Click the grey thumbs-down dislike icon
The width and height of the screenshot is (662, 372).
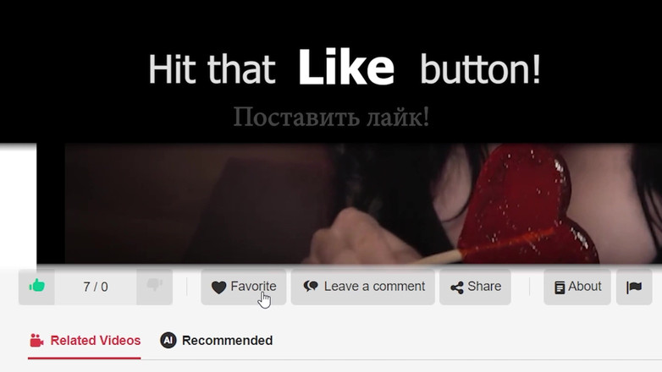click(x=155, y=285)
